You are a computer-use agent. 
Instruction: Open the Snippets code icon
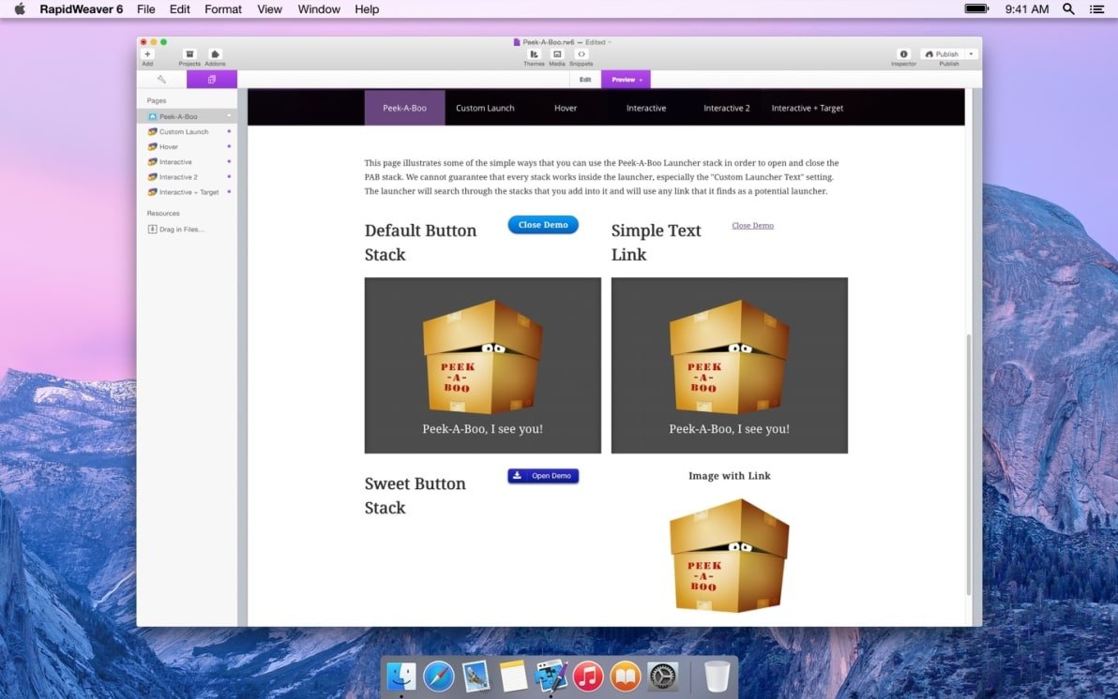pyautogui.click(x=582, y=54)
